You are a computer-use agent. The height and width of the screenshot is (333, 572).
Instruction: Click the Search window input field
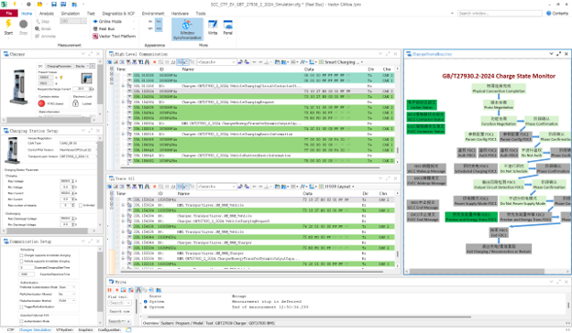[500, 14]
